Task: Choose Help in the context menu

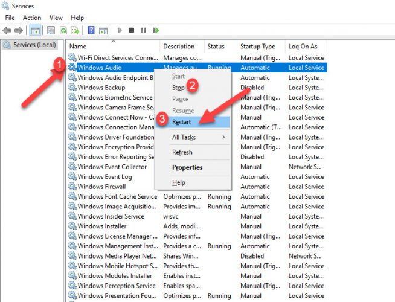Action: (179, 182)
